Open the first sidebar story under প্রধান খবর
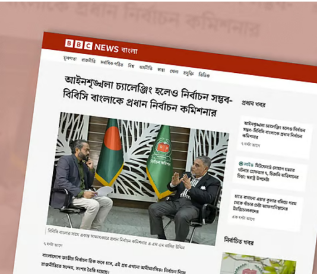 point(274,134)
